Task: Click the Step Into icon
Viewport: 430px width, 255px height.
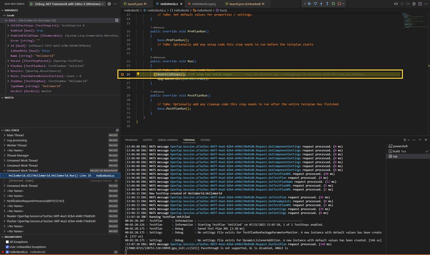Action: tap(321, 4)
